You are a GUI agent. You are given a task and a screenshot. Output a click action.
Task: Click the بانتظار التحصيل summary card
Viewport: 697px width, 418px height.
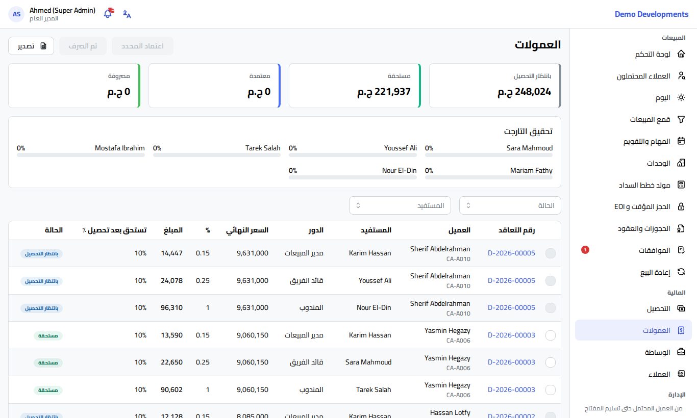point(495,86)
